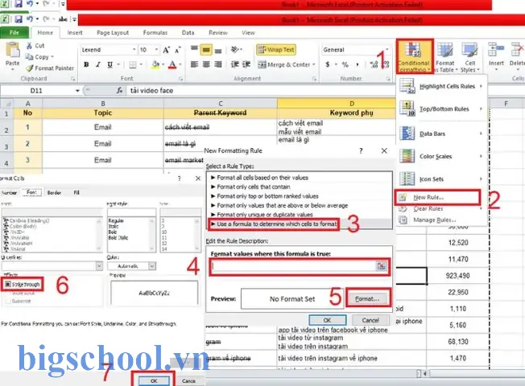Viewport: 525px width, 386px height.
Task: Click Wrap Text button
Action: [276, 50]
